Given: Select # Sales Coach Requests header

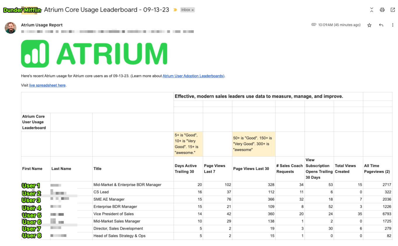Looking at the screenshot, I should [289, 169].
